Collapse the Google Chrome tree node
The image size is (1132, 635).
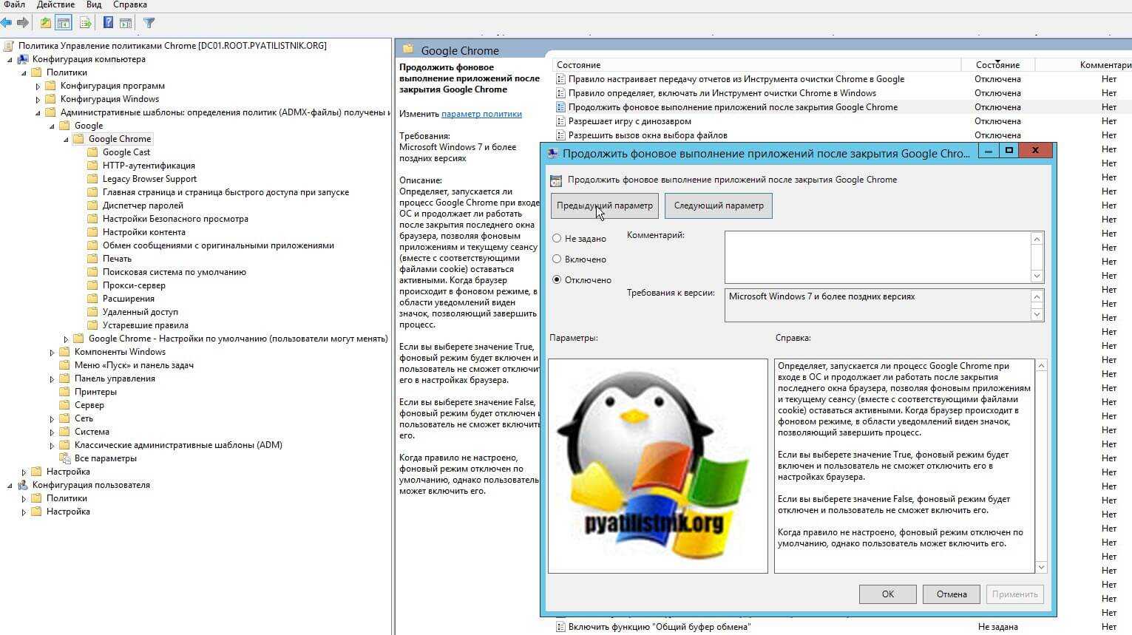(x=67, y=140)
